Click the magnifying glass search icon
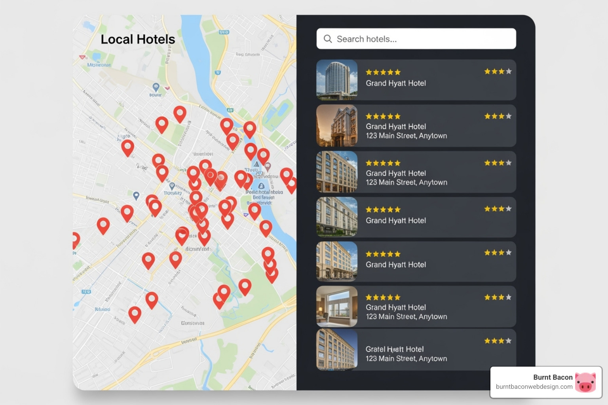The width and height of the screenshot is (608, 405). [328, 39]
